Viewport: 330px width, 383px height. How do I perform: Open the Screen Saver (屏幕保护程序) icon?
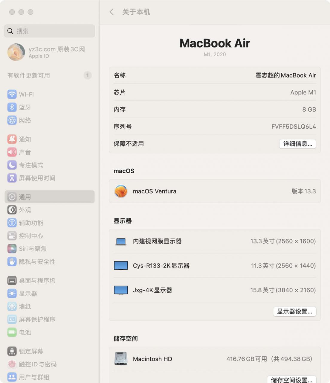[x=12, y=319]
